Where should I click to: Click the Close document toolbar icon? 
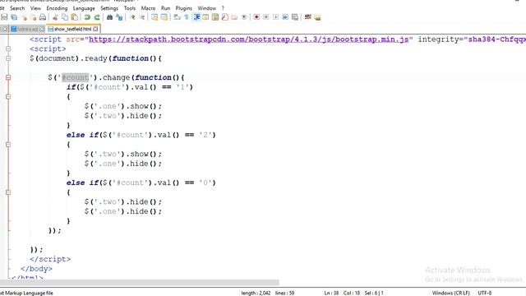click(x=24, y=17)
